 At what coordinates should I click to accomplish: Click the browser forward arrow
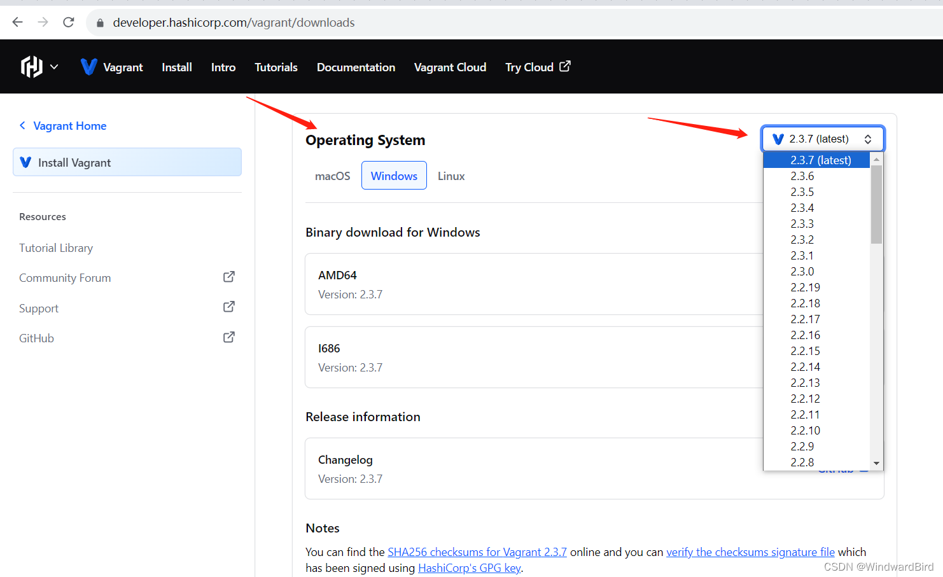[x=43, y=22]
